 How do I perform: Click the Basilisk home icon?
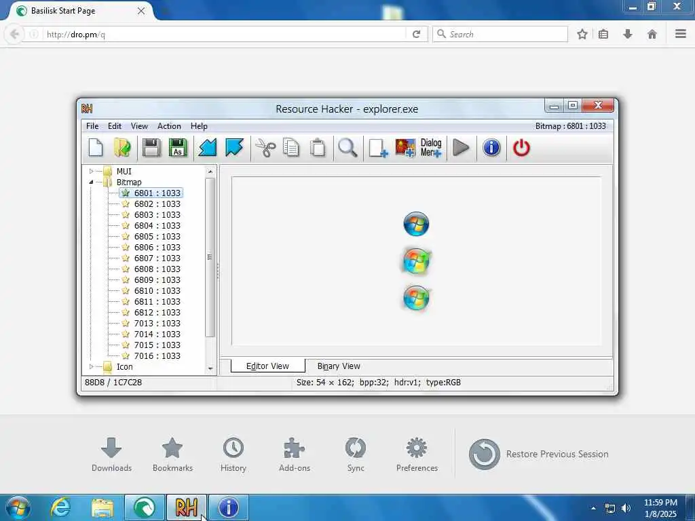pyautogui.click(x=652, y=34)
